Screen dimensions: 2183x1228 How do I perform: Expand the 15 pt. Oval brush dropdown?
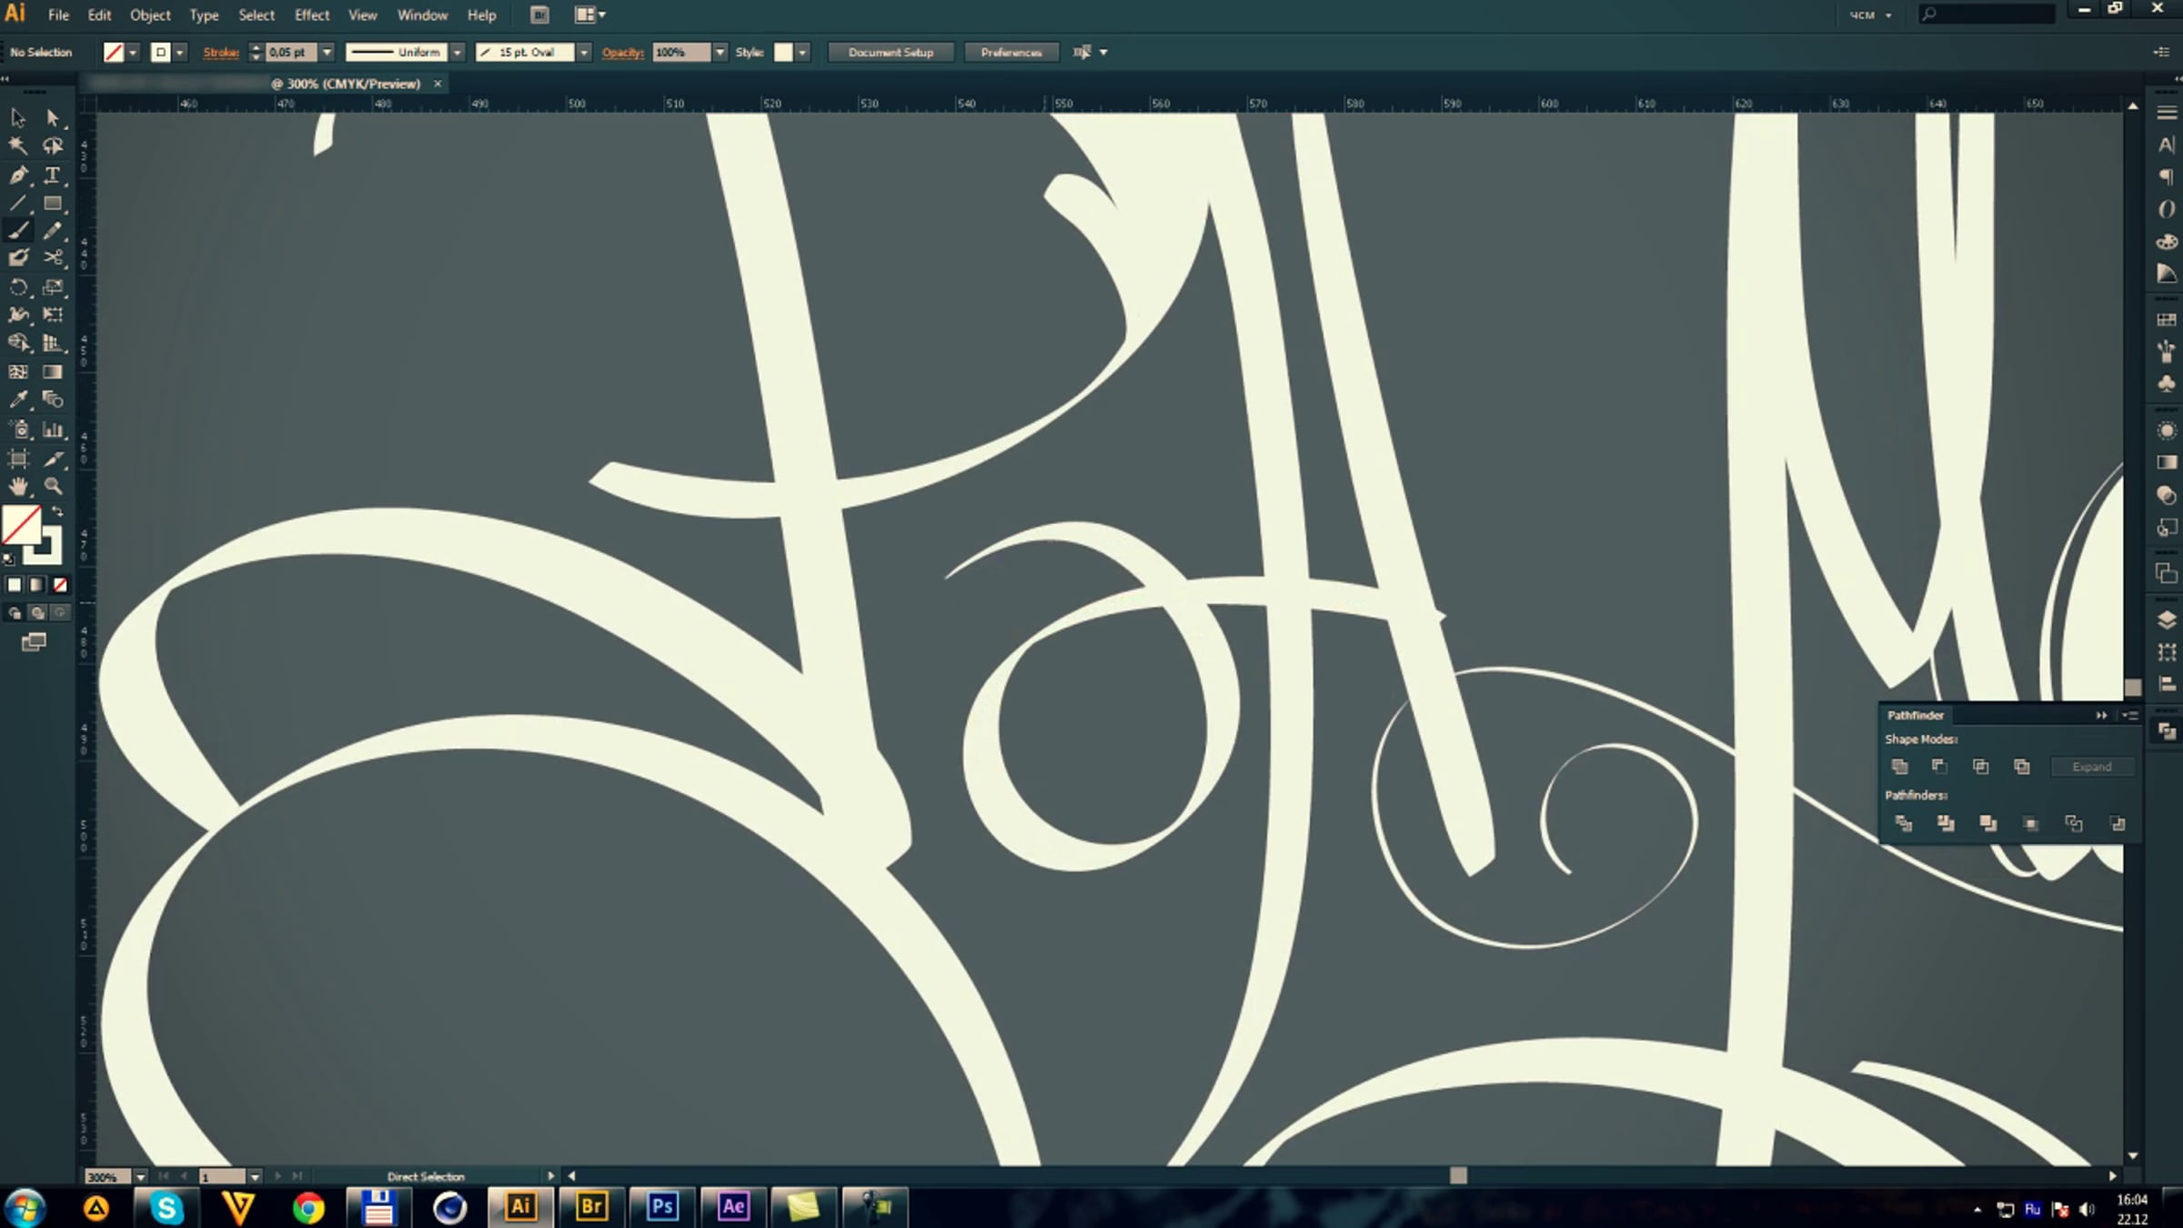584,53
